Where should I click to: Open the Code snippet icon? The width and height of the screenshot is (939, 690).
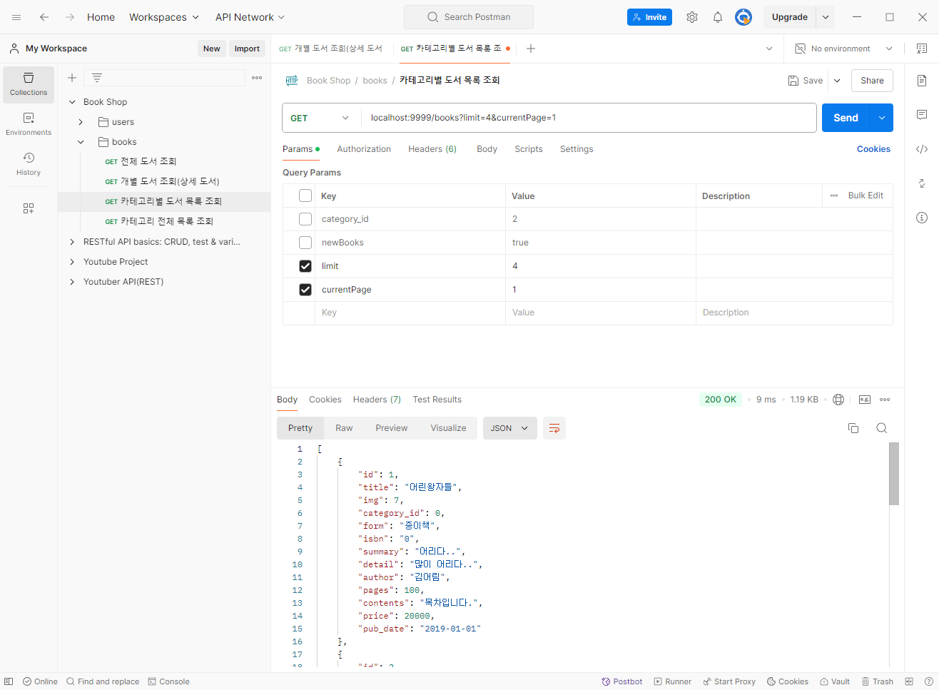[922, 149]
